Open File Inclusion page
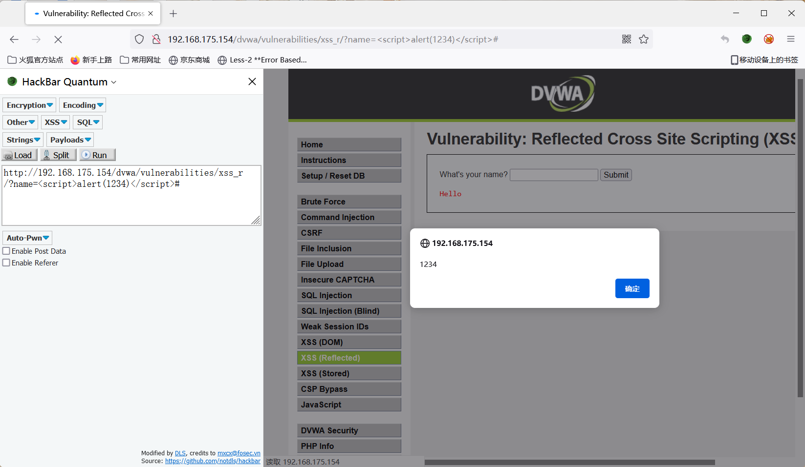805x467 pixels. (x=349, y=248)
